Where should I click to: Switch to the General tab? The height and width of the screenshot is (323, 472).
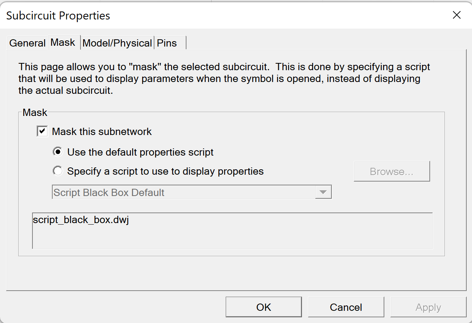tap(27, 43)
